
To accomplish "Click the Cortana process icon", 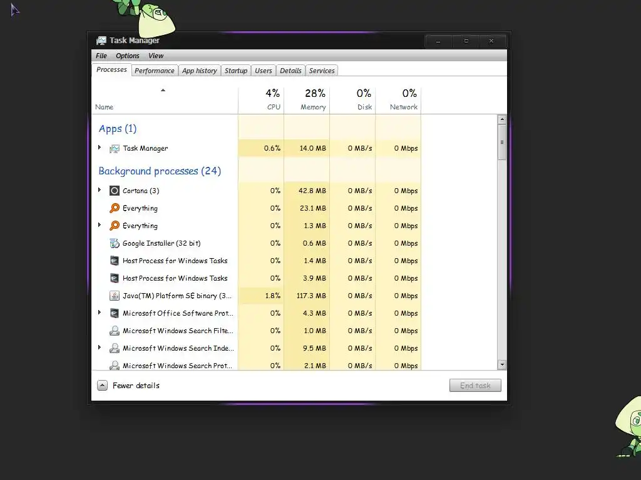I will point(115,191).
